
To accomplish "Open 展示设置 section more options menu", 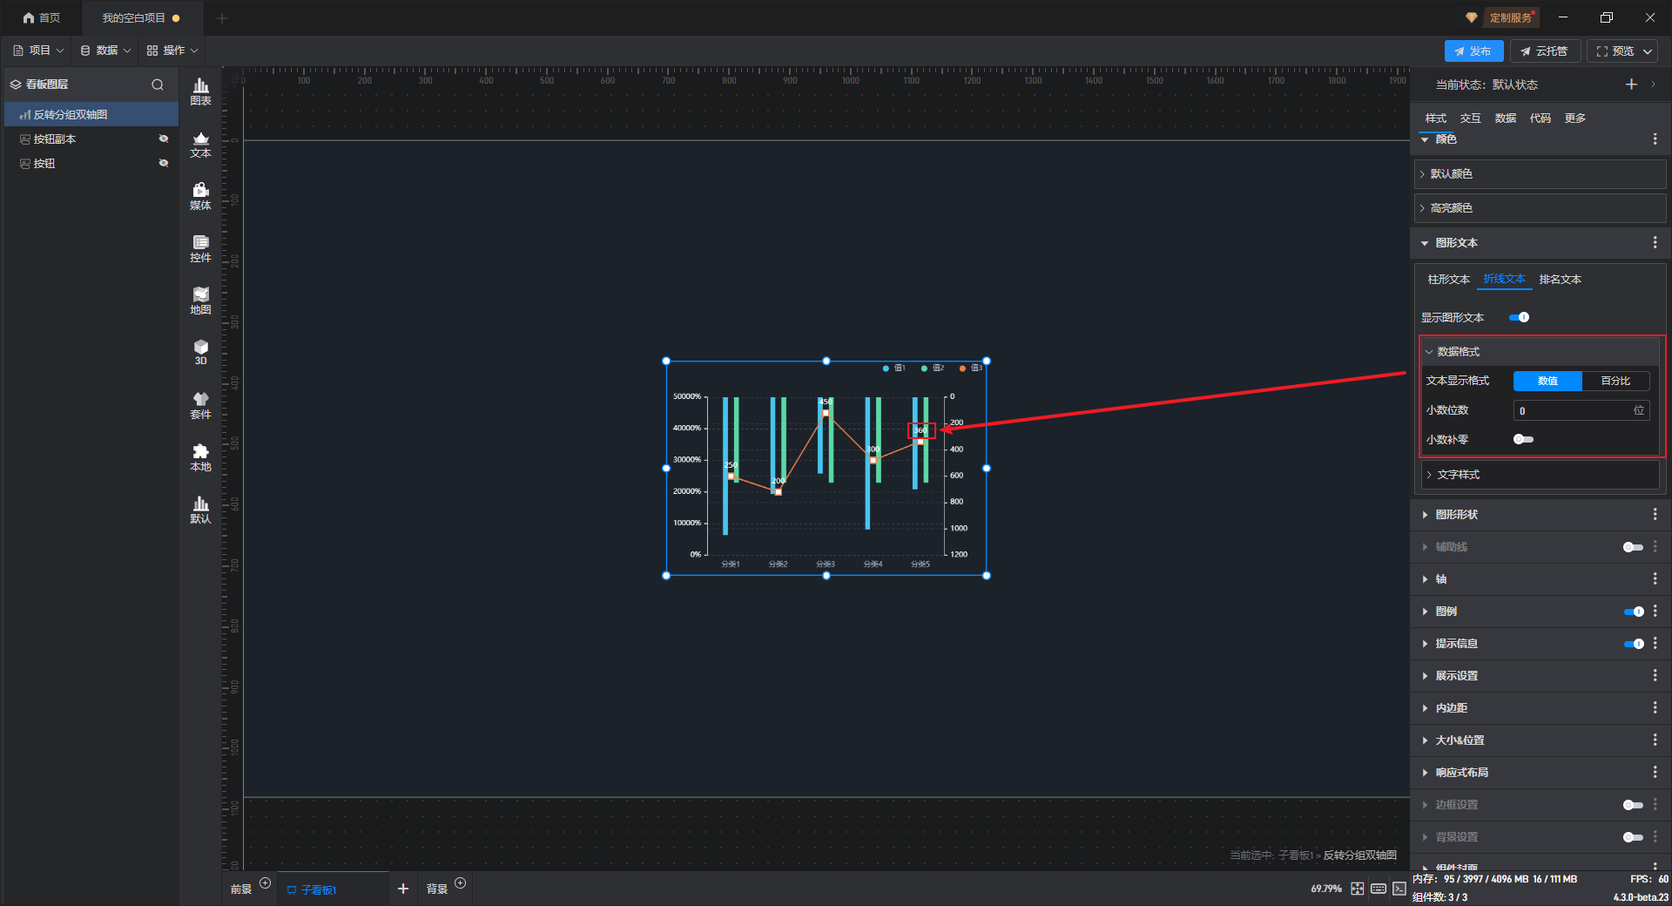I will (1655, 676).
